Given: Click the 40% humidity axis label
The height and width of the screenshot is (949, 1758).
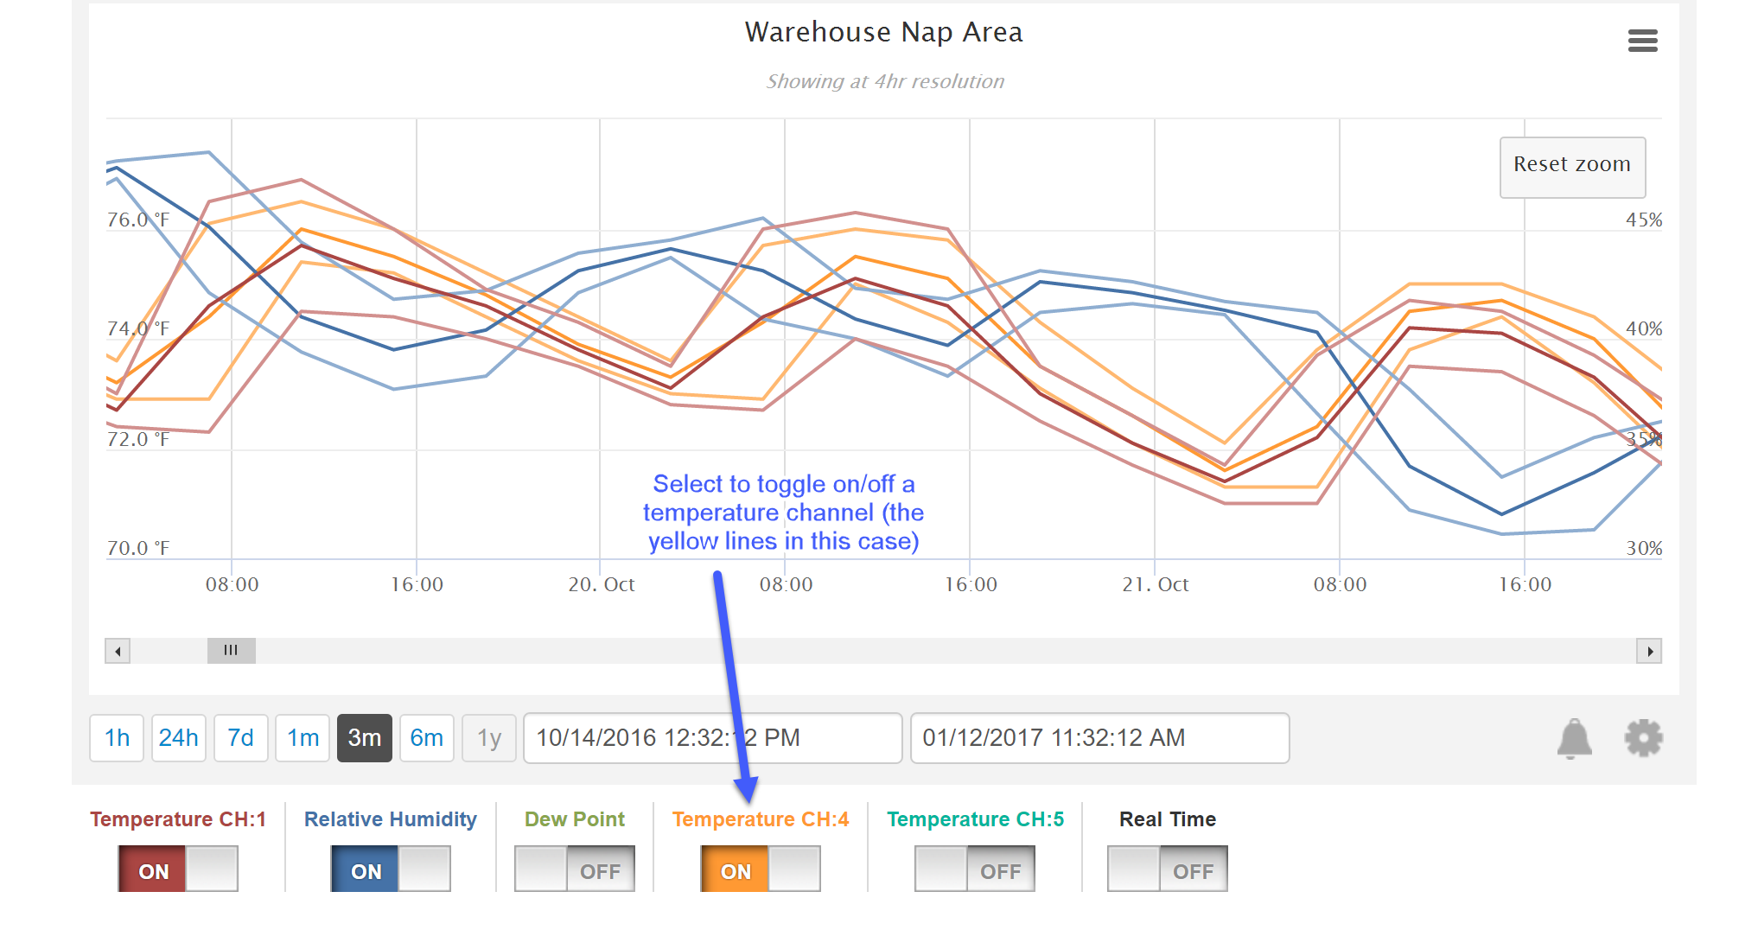Looking at the screenshot, I should pos(1644,329).
